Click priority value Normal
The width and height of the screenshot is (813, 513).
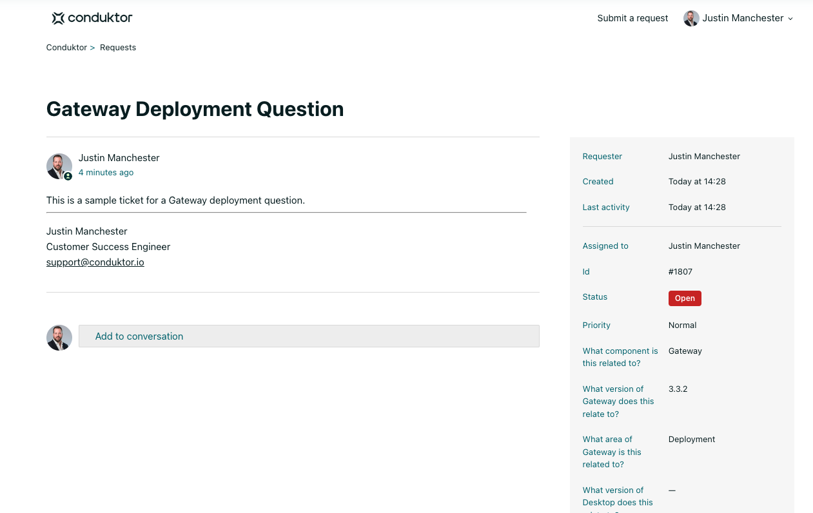[x=682, y=325]
